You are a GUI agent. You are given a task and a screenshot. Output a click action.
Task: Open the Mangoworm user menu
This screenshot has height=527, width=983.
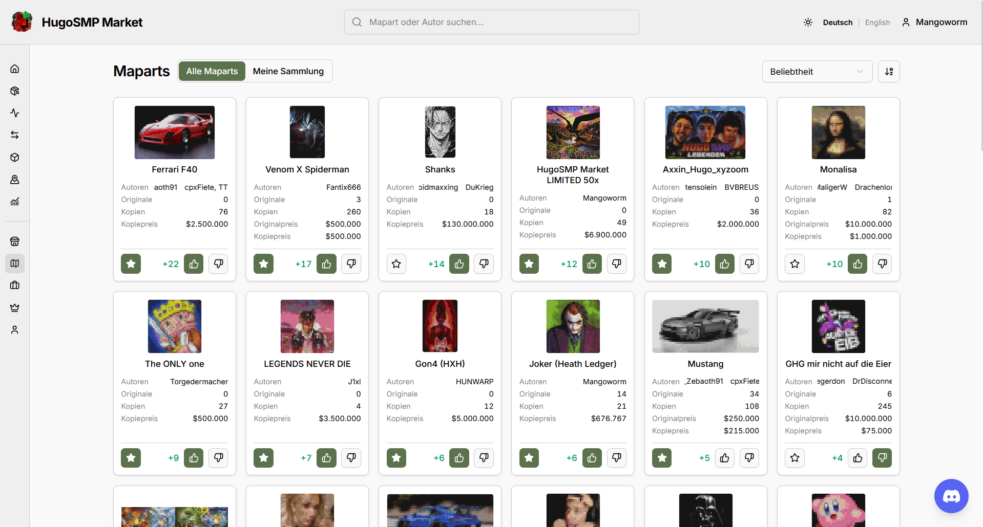pyautogui.click(x=935, y=23)
